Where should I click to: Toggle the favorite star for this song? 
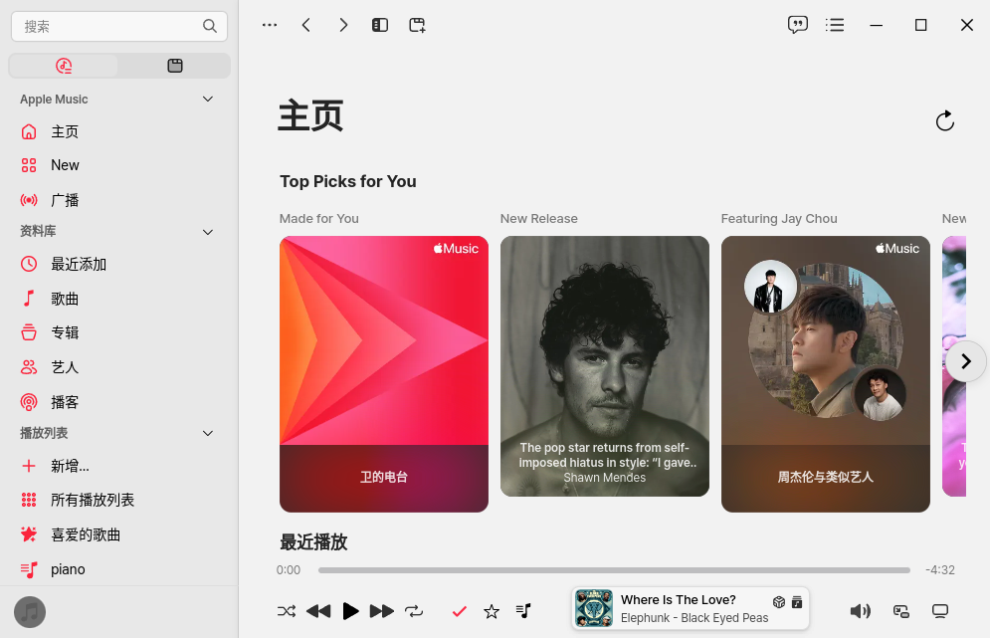coord(491,611)
